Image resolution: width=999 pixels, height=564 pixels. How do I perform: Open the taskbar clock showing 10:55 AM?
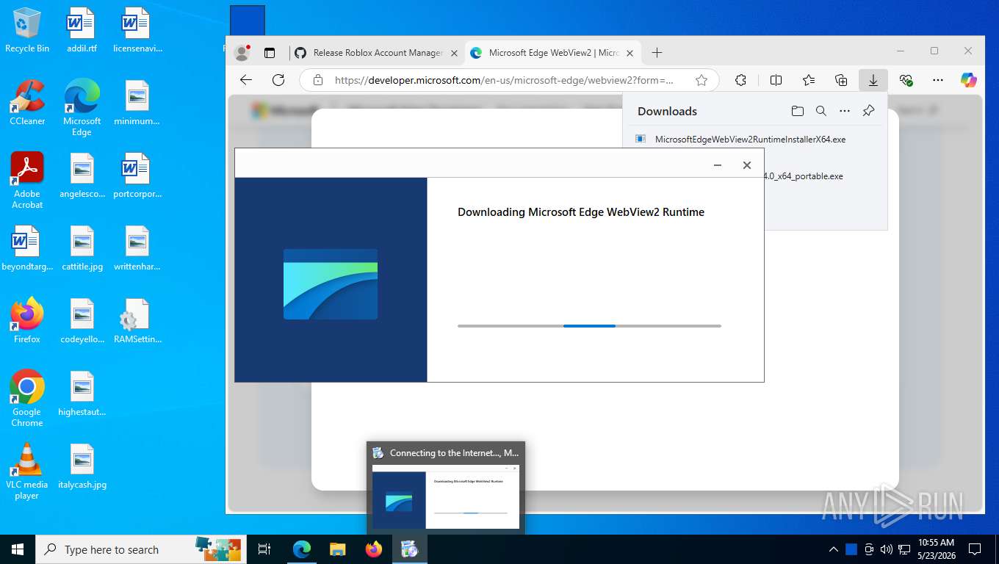(x=936, y=549)
